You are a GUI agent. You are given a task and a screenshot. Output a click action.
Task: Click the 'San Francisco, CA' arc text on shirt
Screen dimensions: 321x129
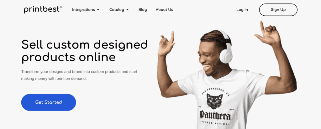tap(216, 91)
